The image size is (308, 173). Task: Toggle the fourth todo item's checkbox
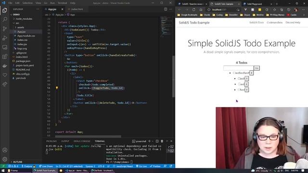coord(239,90)
